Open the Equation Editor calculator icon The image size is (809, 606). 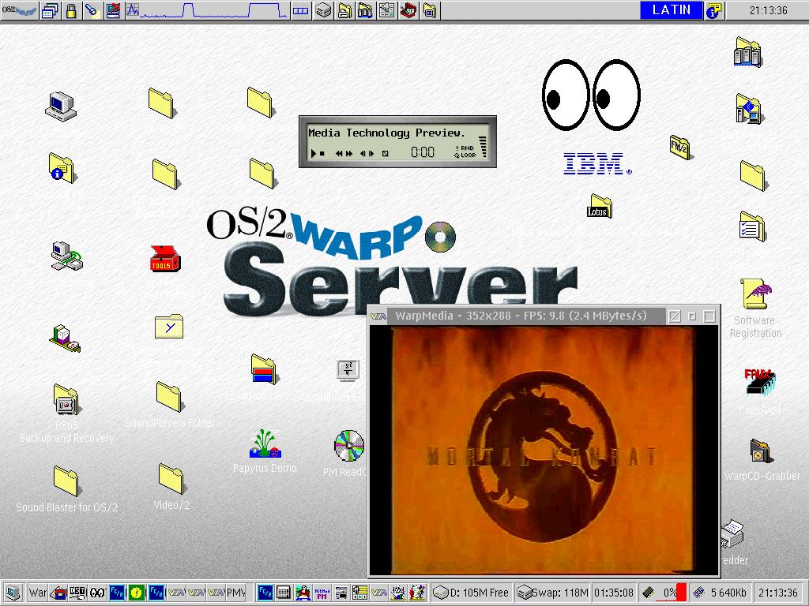click(348, 370)
